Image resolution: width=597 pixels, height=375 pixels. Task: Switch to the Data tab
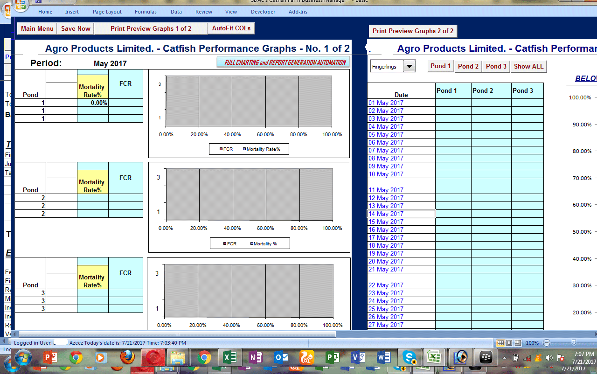176,12
